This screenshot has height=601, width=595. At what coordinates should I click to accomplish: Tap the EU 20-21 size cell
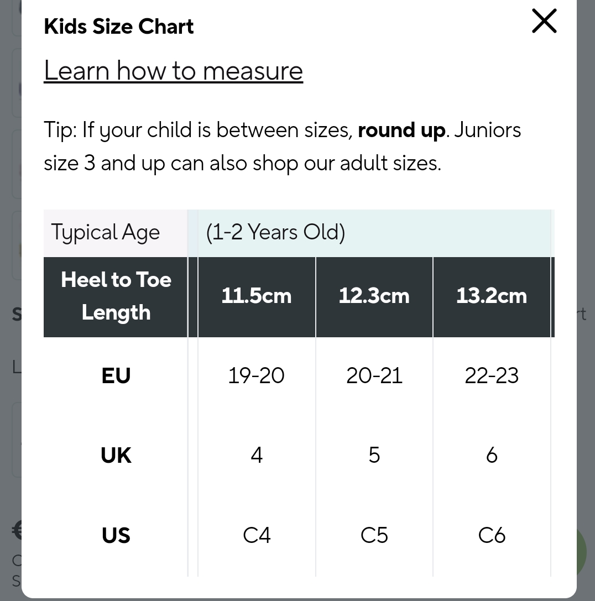(374, 376)
